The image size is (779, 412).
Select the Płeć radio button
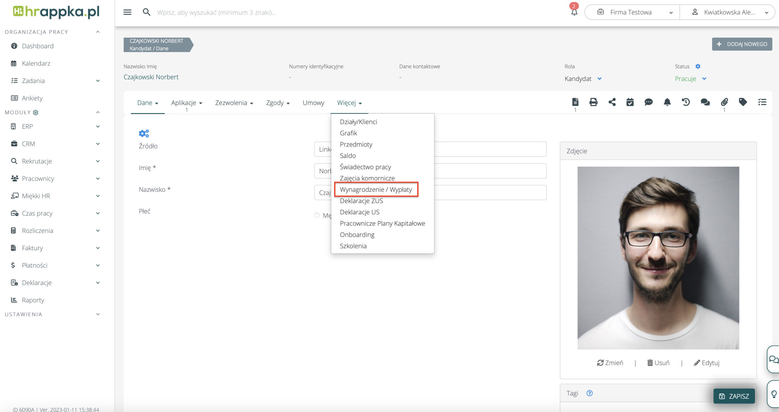pos(317,215)
